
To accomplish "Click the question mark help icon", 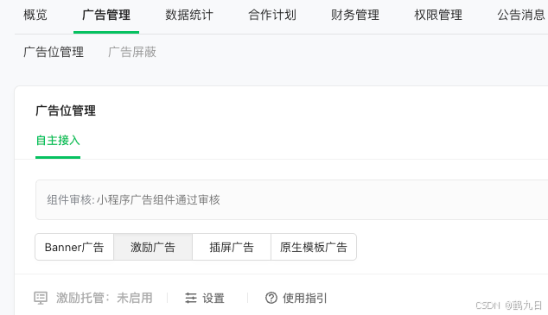I will 271,298.
